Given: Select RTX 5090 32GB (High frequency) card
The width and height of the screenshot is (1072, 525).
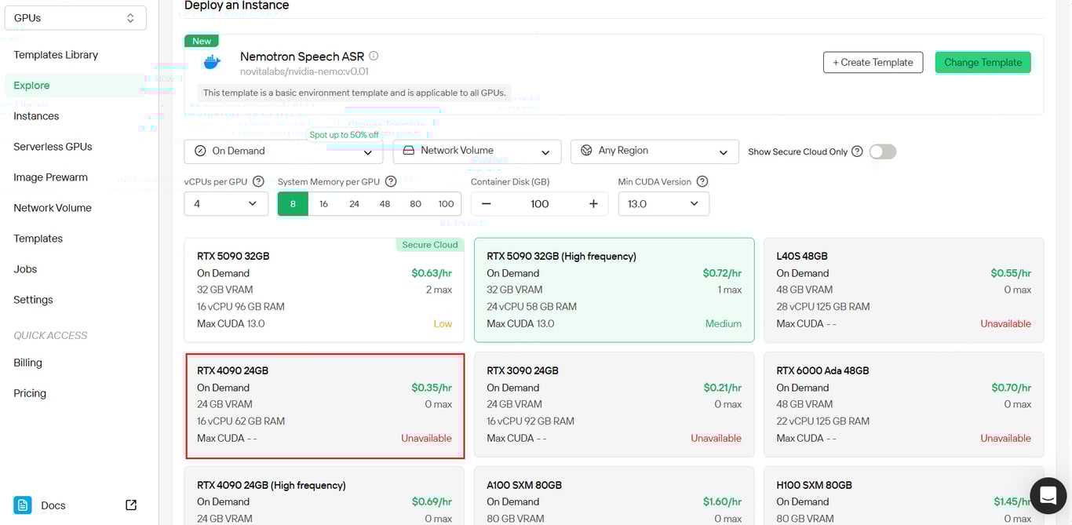Looking at the screenshot, I should click(x=614, y=290).
